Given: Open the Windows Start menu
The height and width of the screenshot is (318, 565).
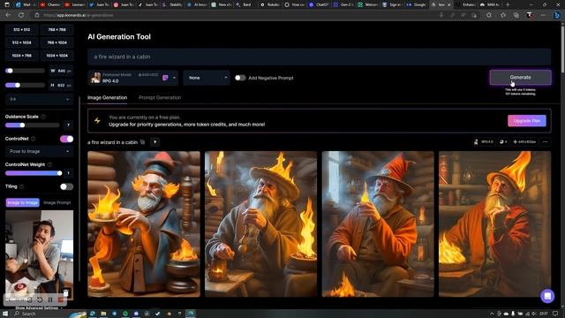Looking at the screenshot, I should [5, 314].
